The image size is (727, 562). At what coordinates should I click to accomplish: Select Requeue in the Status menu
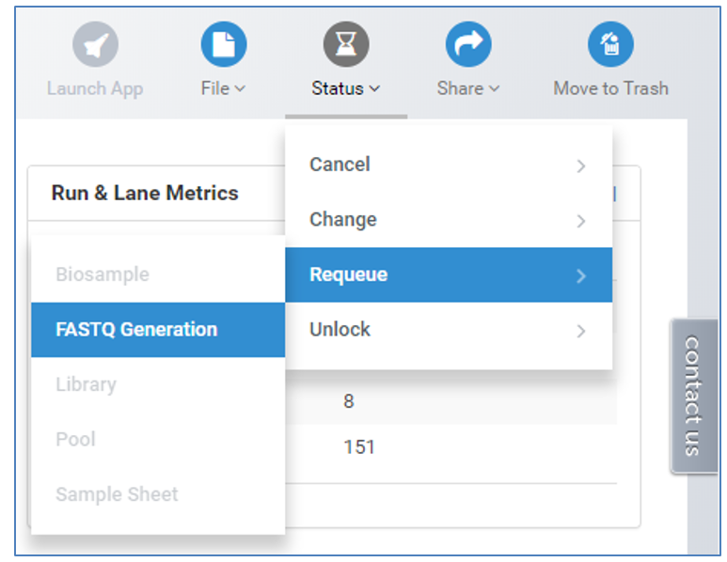tap(348, 274)
